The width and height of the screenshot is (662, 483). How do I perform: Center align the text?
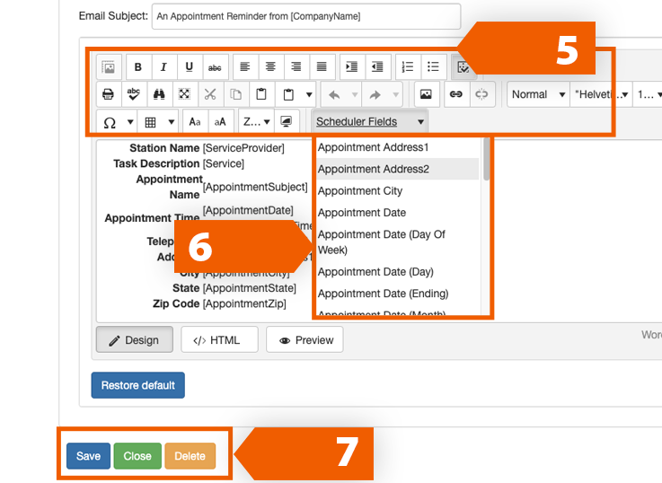click(269, 67)
